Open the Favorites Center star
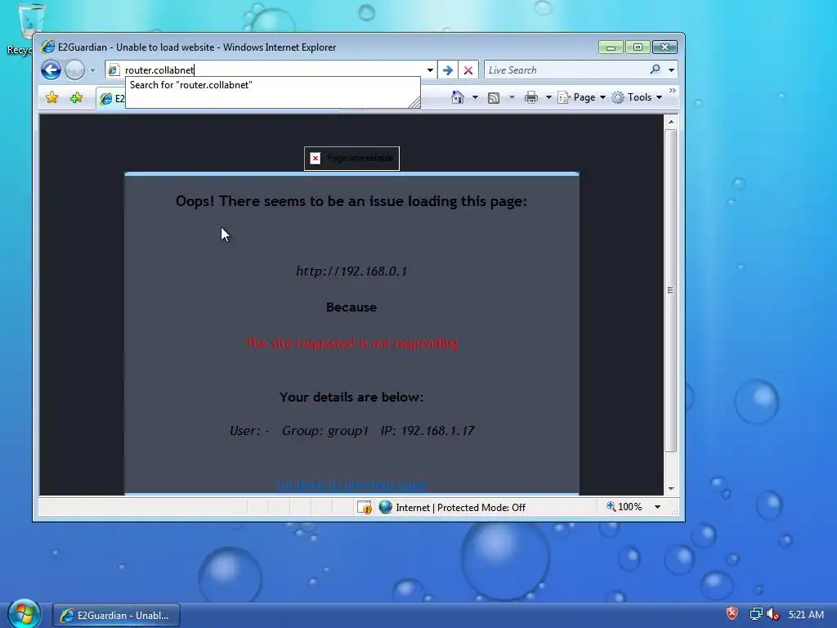 51,97
